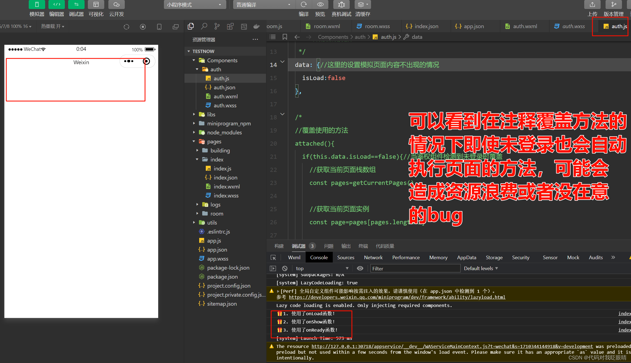
Task: Click the preview icon in top toolbar
Action: tap(321, 4)
